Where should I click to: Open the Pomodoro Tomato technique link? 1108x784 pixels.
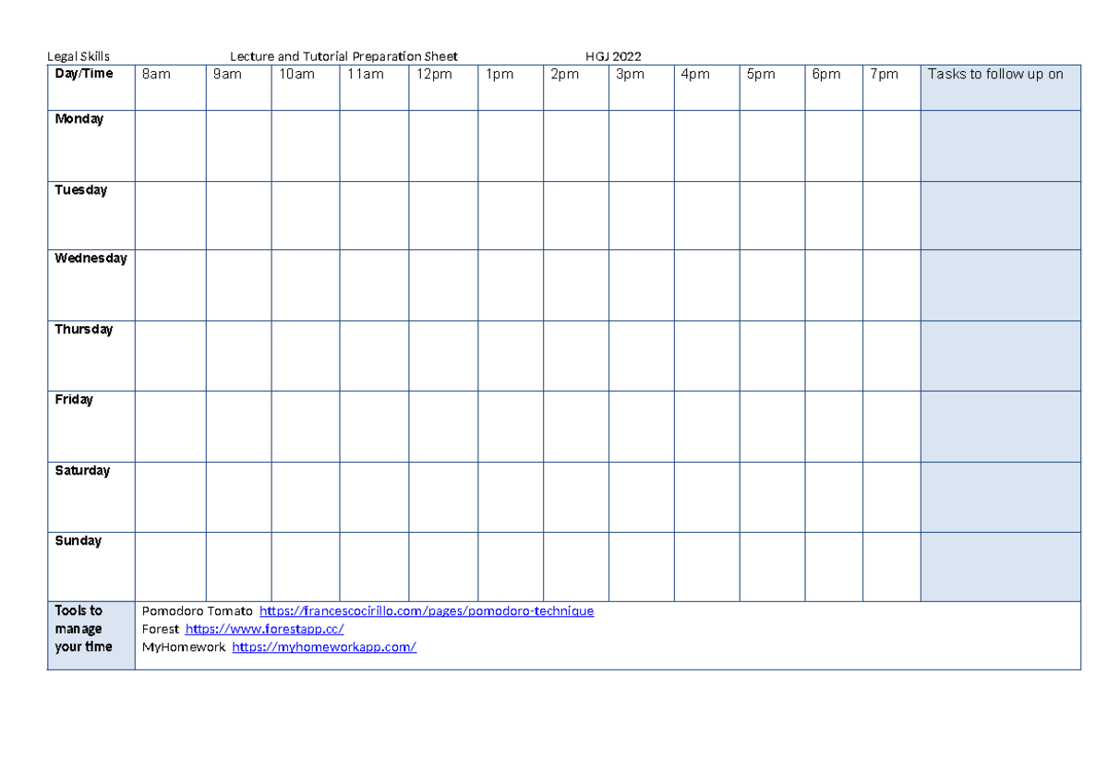(427, 610)
